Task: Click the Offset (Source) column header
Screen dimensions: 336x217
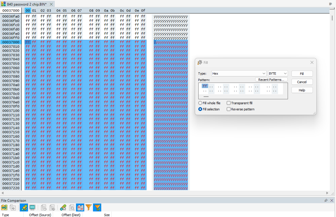Action: click(38, 215)
